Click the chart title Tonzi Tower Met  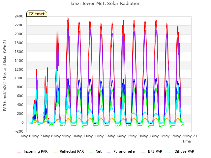(105, 4)
